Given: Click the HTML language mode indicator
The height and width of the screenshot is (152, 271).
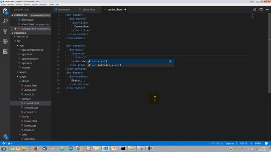Looking at the screenshot, I should 258,144.
